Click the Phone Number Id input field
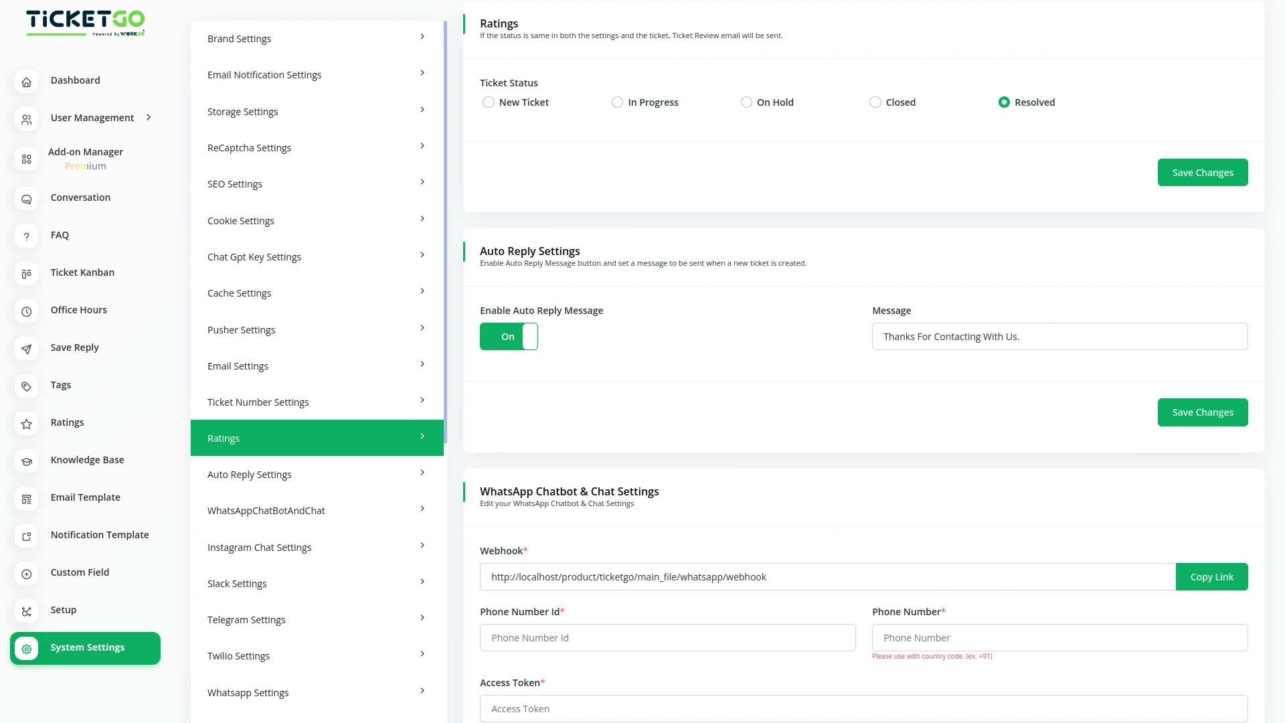The width and height of the screenshot is (1285, 723). coord(667,637)
